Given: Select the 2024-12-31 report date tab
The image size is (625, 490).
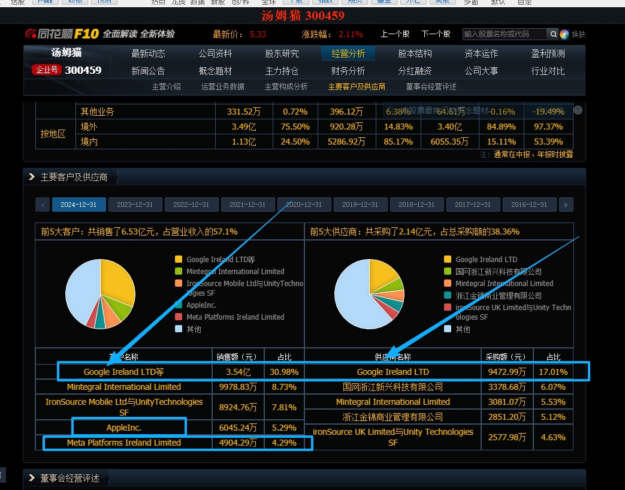Looking at the screenshot, I should 79,205.
